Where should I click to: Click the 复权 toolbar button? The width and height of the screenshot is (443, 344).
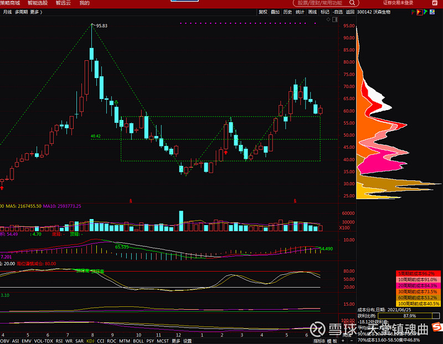[x=263, y=12]
